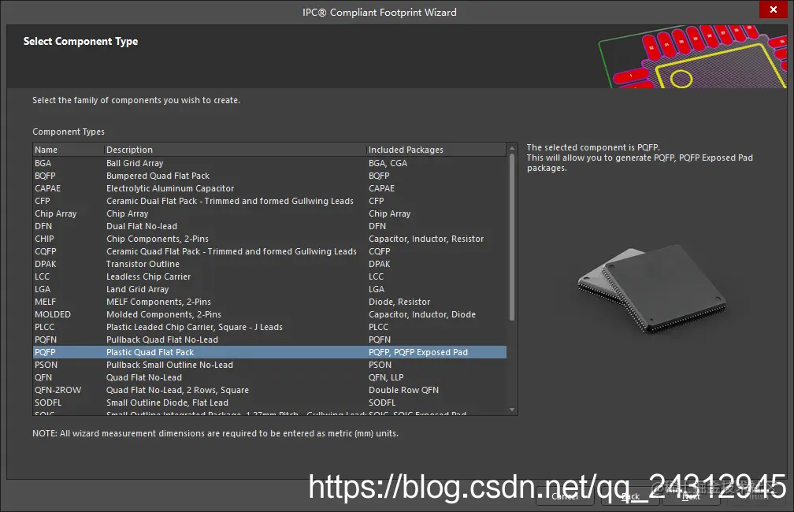Click the Name column header
The height and width of the screenshot is (512, 794).
69,150
